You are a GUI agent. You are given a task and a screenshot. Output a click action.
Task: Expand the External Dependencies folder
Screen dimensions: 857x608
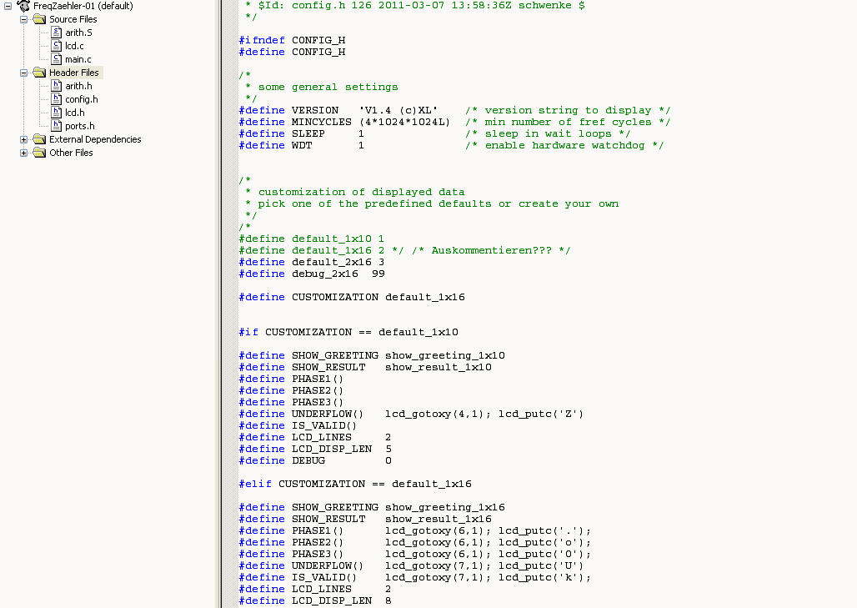tap(23, 139)
